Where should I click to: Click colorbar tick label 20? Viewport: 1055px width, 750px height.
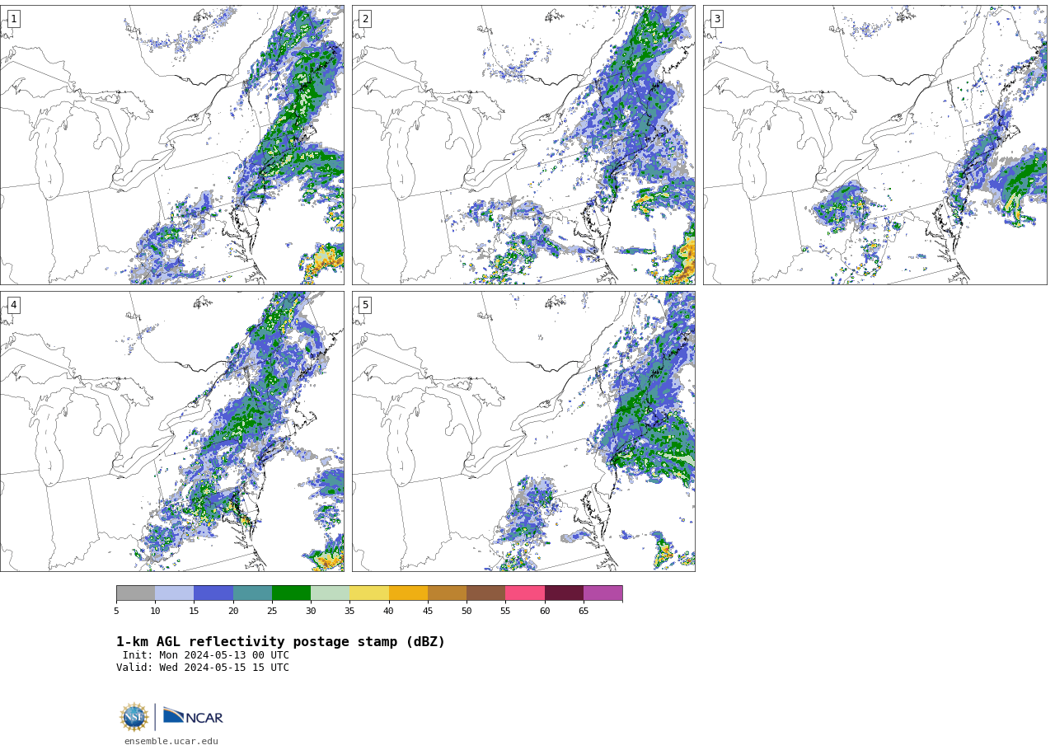pos(233,611)
